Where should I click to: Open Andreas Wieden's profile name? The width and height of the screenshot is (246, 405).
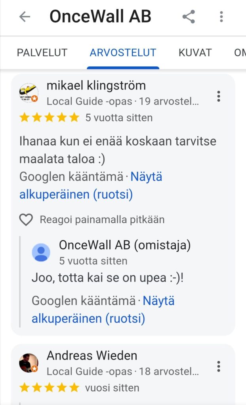tap(92, 356)
